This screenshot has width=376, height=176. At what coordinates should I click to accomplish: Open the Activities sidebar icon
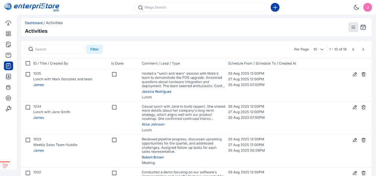(8, 66)
